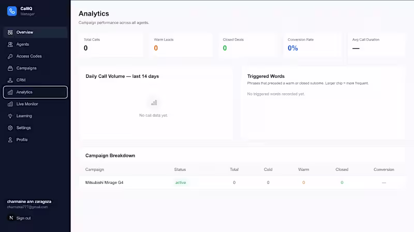The width and height of the screenshot is (414, 232).
Task: Open the Profile person icon
Action: pos(10,140)
